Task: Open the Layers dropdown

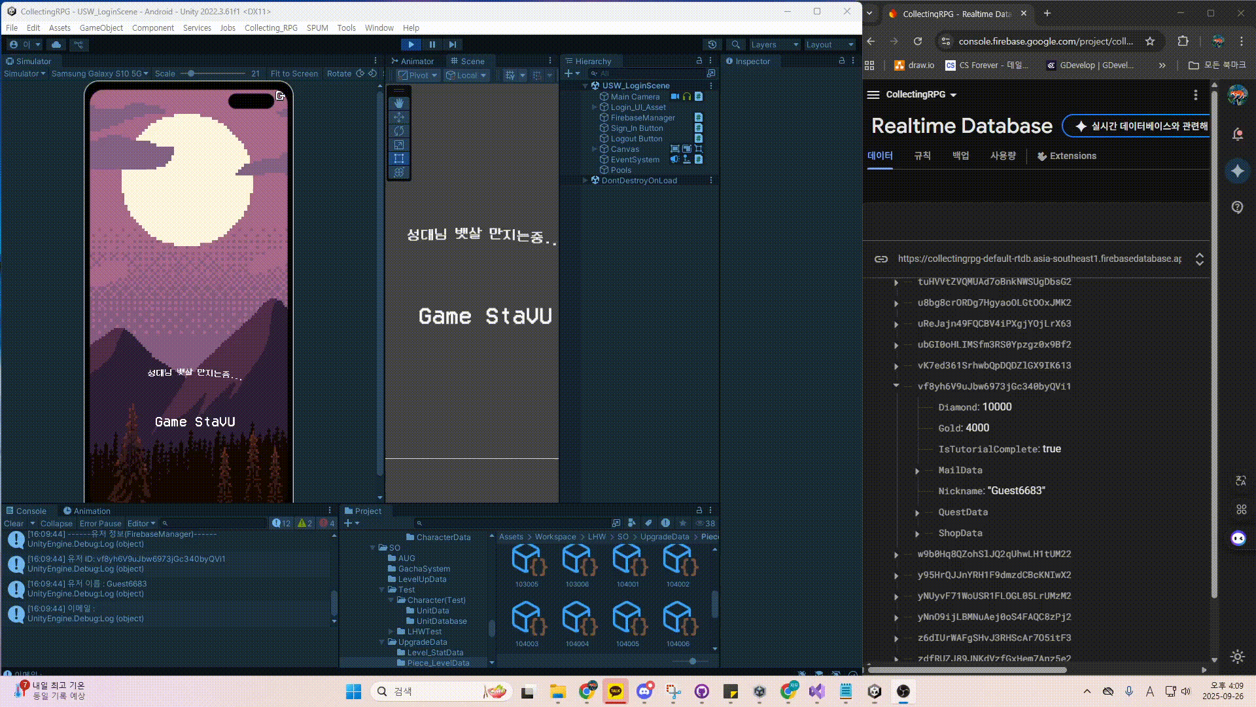Action: tap(774, 45)
